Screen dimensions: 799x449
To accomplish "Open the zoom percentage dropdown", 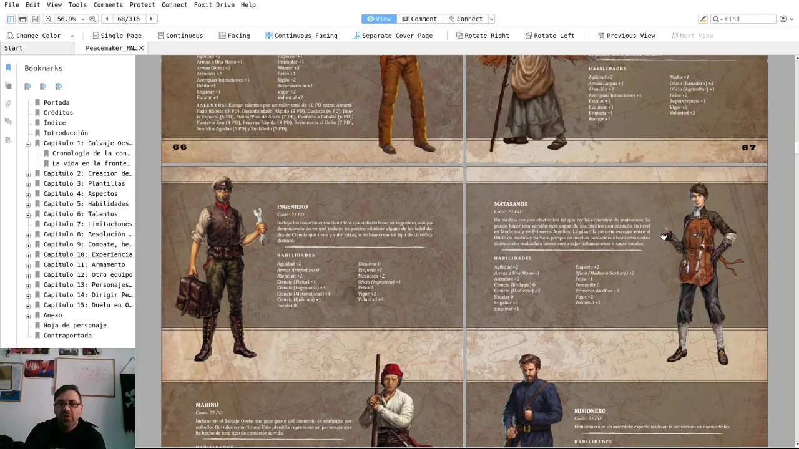I will pos(82,19).
